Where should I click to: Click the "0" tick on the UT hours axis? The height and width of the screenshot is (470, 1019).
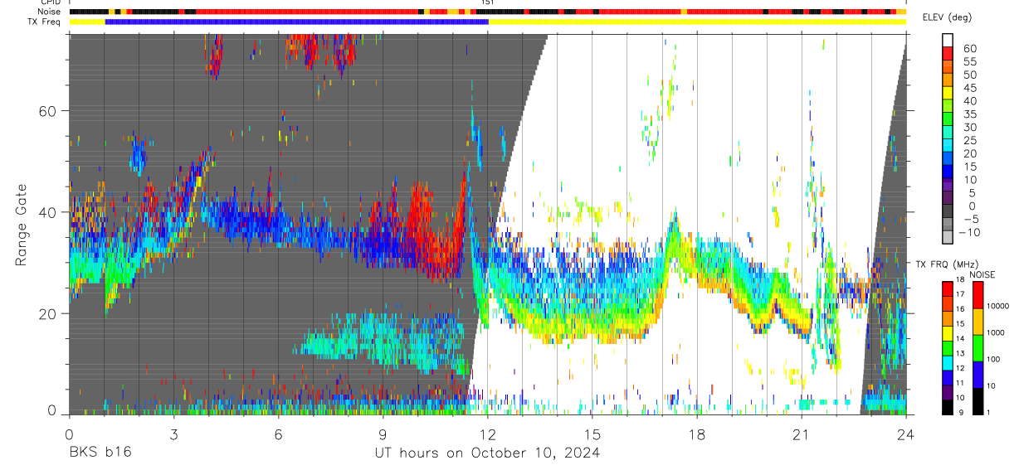coord(68,434)
